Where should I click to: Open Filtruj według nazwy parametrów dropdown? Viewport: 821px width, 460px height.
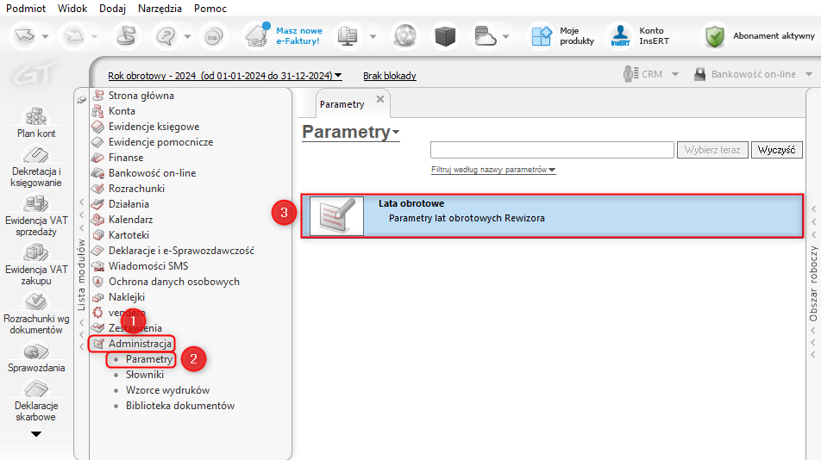tap(493, 170)
